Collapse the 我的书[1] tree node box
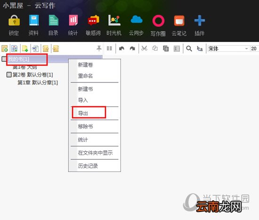Viewport: 259px width, 220px height. 4,59
